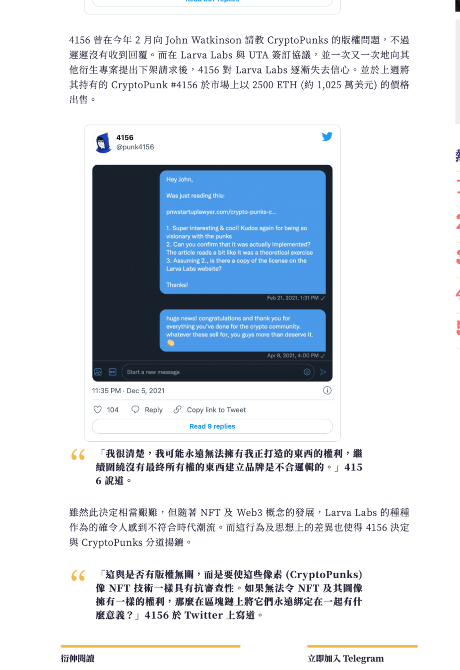Like the tweet via heart icon
460x670 pixels.
point(98,409)
